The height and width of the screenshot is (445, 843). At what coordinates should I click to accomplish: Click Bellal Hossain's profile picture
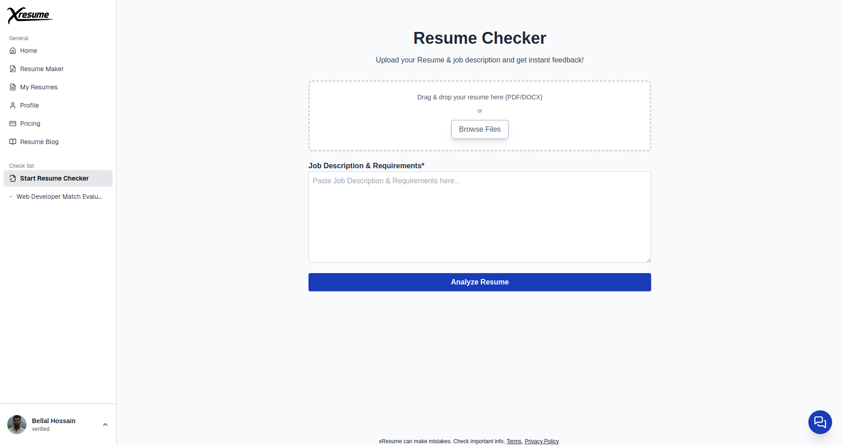(16, 424)
